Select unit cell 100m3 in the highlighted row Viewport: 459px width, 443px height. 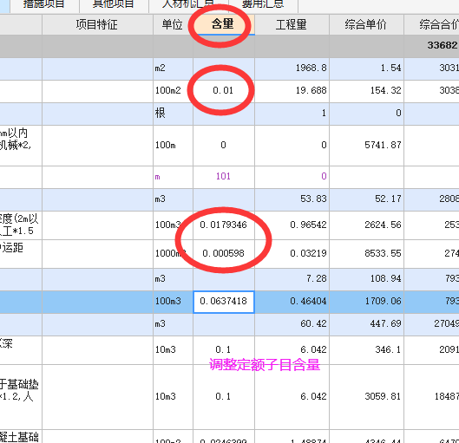pyautogui.click(x=173, y=302)
